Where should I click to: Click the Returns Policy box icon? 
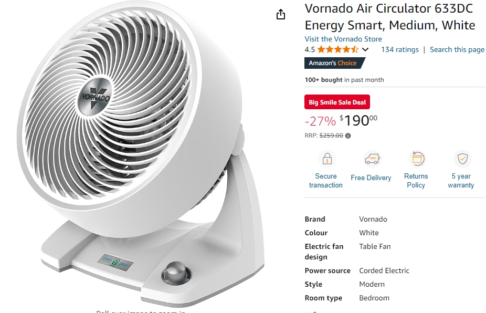(417, 159)
